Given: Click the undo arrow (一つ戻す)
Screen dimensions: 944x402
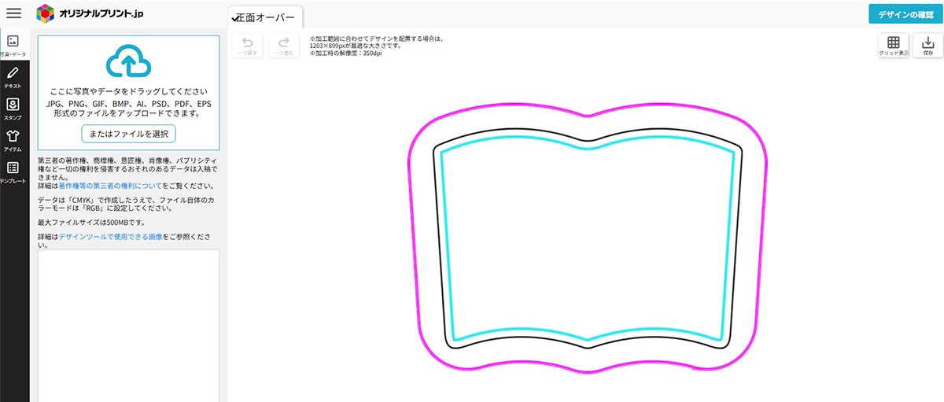Looking at the screenshot, I should pos(247,45).
